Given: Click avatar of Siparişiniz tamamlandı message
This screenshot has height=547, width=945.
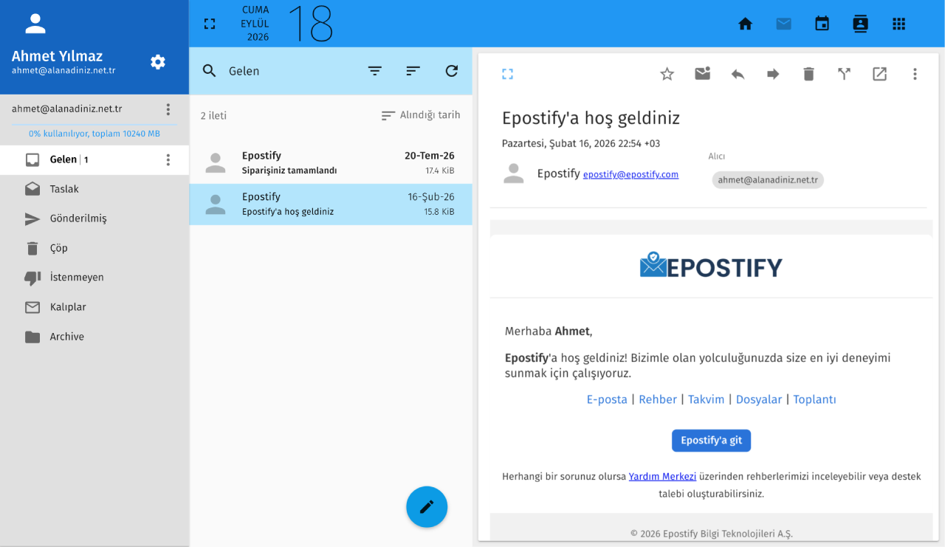Looking at the screenshot, I should [x=216, y=163].
